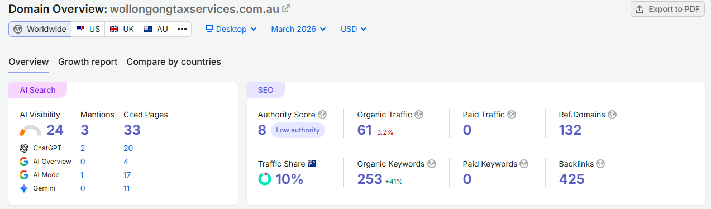
Task: Open AI Mode mentions value 1
Action: click(82, 175)
